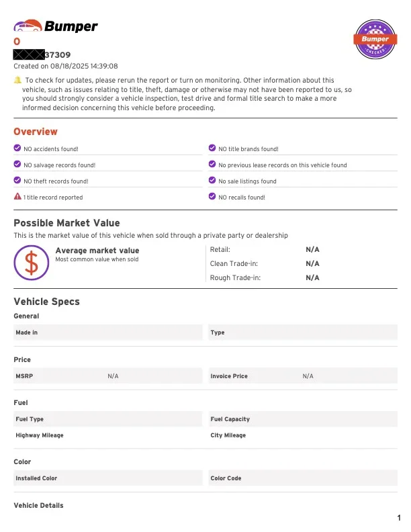Image resolution: width=411 pixels, height=532 pixels.
Task: Select the Possible Market Value heading
Action: [66, 223]
